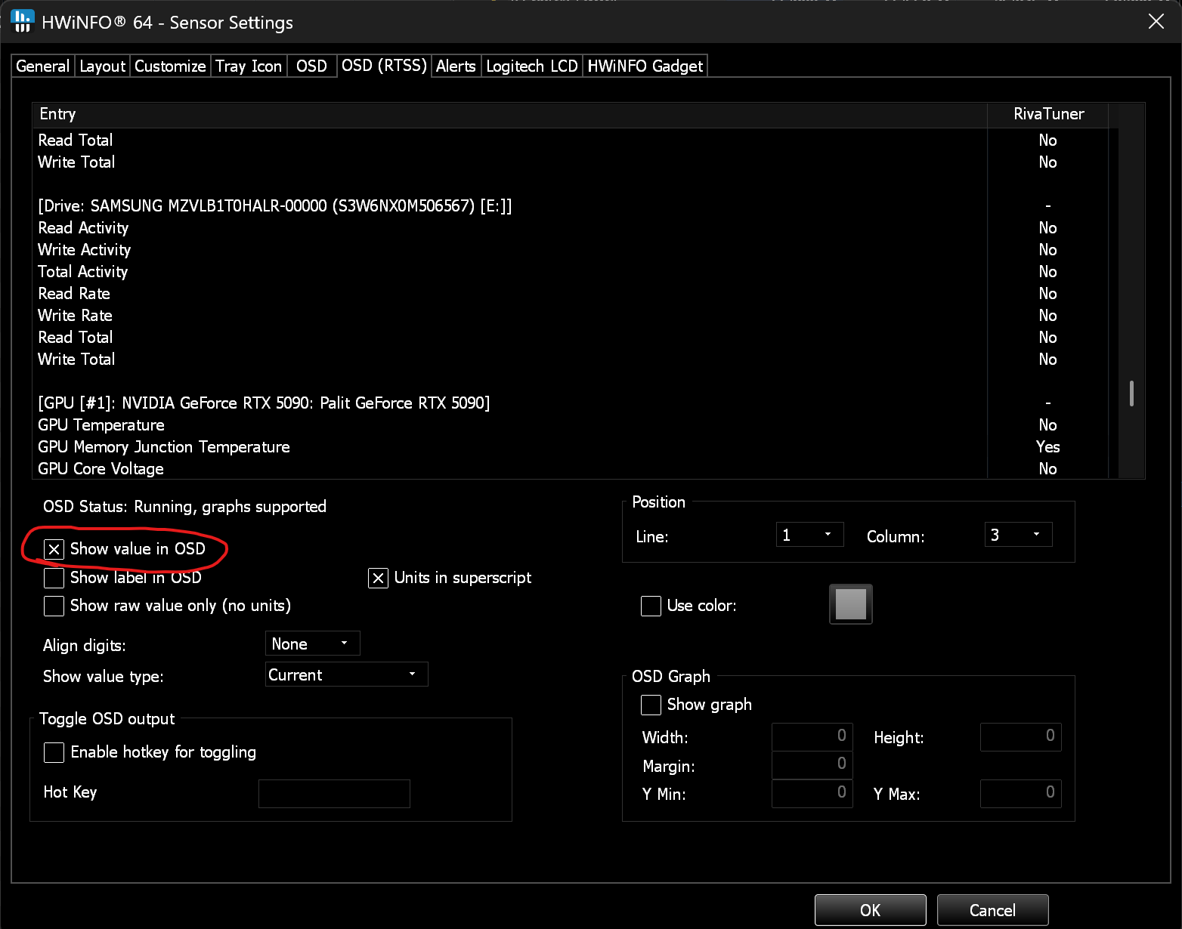Click the sensor list scrollbar thumb

coord(1131,394)
